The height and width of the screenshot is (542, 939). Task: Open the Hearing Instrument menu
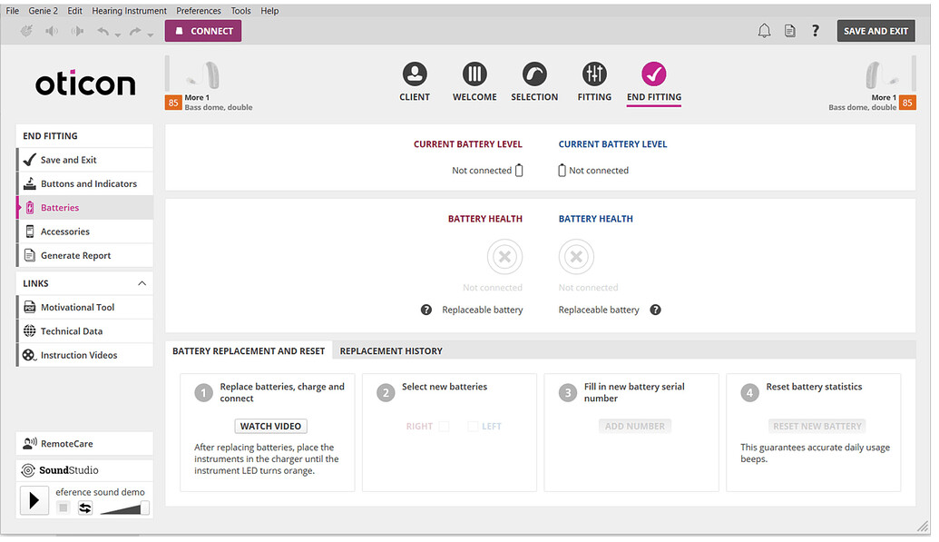(x=130, y=11)
